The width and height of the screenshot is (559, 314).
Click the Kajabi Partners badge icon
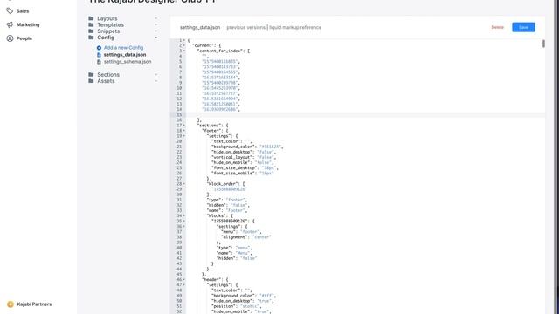pyautogui.click(x=10, y=304)
